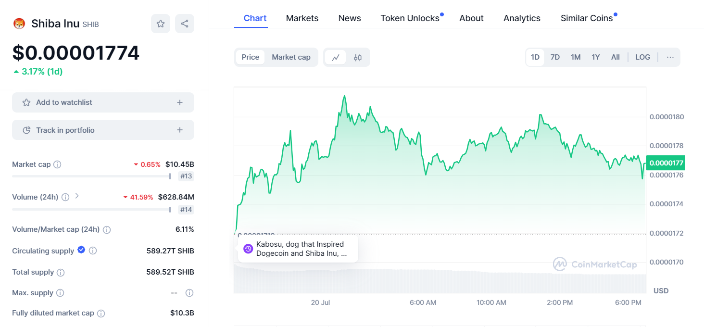The image size is (704, 327).
Task: Star Shiba Inu as a favorite
Action: point(161,24)
